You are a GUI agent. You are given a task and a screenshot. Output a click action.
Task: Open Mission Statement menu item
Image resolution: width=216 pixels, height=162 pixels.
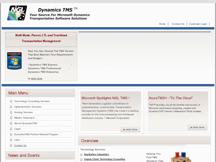[24, 118]
